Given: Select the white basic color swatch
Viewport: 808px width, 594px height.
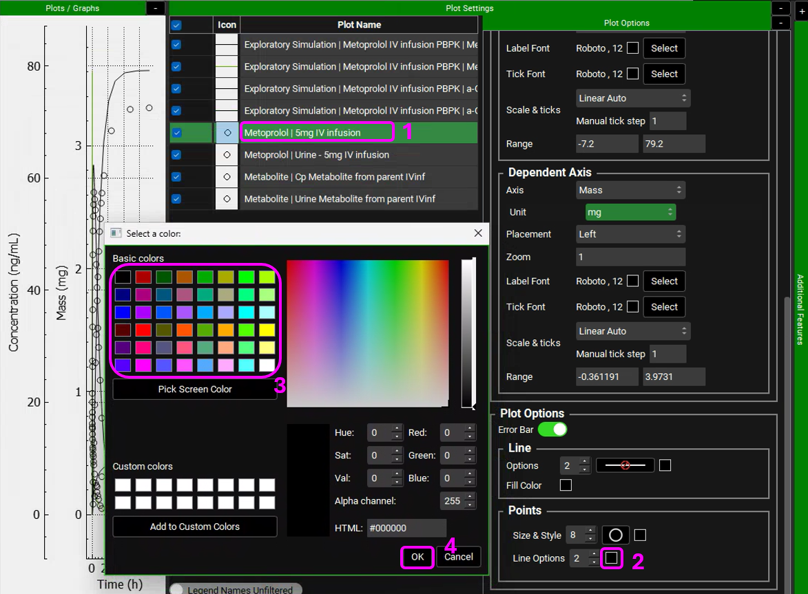Looking at the screenshot, I should 267,365.
